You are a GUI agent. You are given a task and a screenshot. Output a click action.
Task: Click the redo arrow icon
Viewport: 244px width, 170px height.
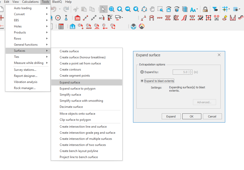pos(66,9)
